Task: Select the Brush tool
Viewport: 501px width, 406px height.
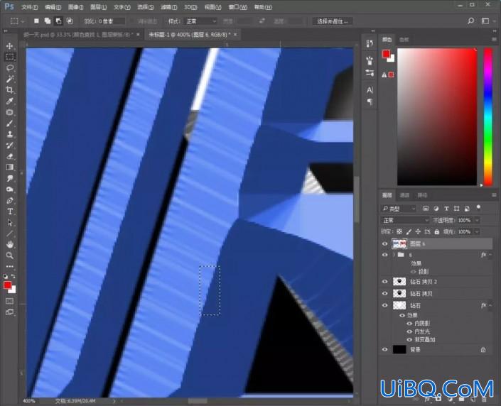Action: pyautogui.click(x=9, y=124)
